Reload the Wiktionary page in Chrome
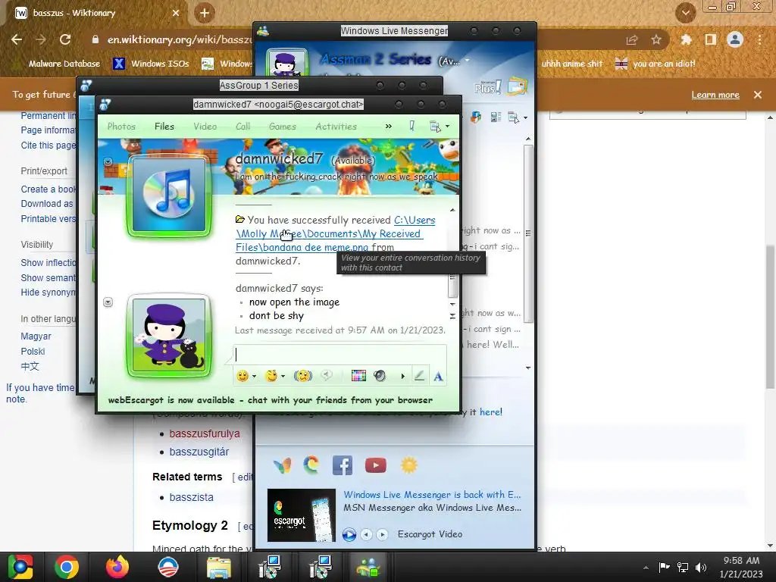776x582 pixels. (x=65, y=39)
